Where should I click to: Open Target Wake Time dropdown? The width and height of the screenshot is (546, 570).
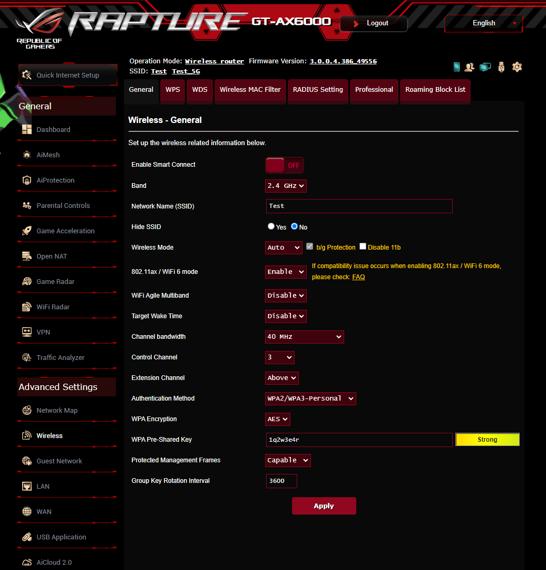point(286,316)
